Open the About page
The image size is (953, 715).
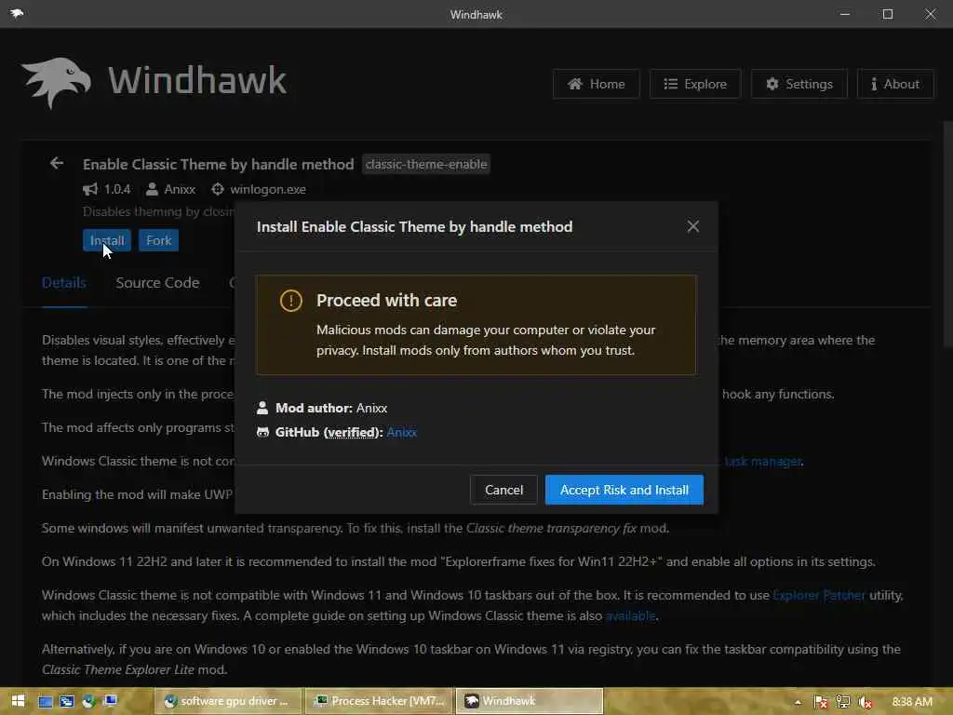pos(895,84)
